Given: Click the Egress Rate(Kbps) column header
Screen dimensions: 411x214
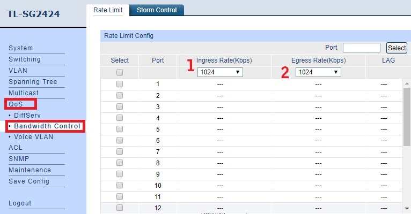Looking at the screenshot, I should click(319, 60).
